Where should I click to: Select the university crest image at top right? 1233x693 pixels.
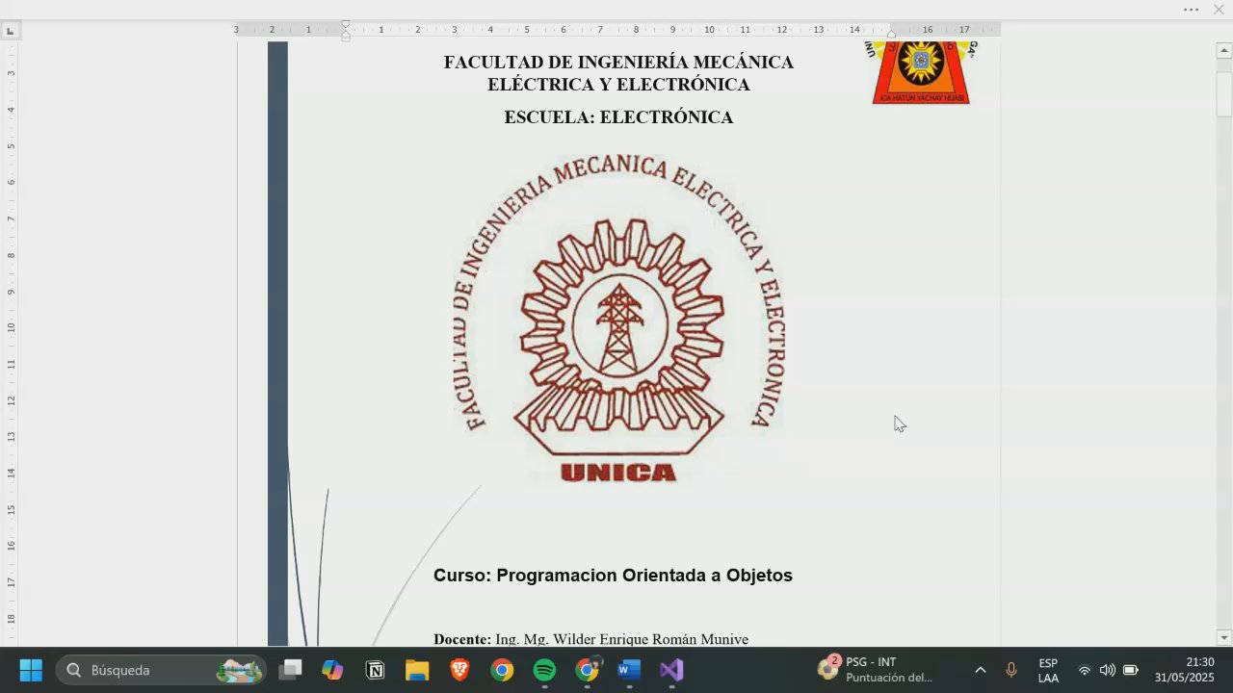[922, 72]
